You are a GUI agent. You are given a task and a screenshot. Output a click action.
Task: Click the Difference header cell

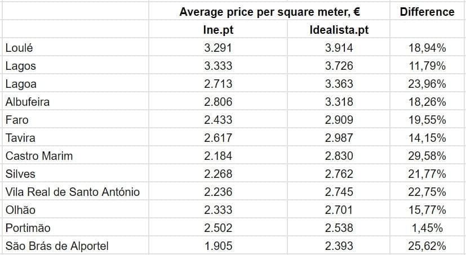point(427,12)
